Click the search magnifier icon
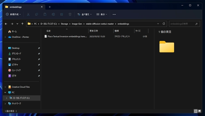This screenshot has width=205, height=116. click(196, 24)
